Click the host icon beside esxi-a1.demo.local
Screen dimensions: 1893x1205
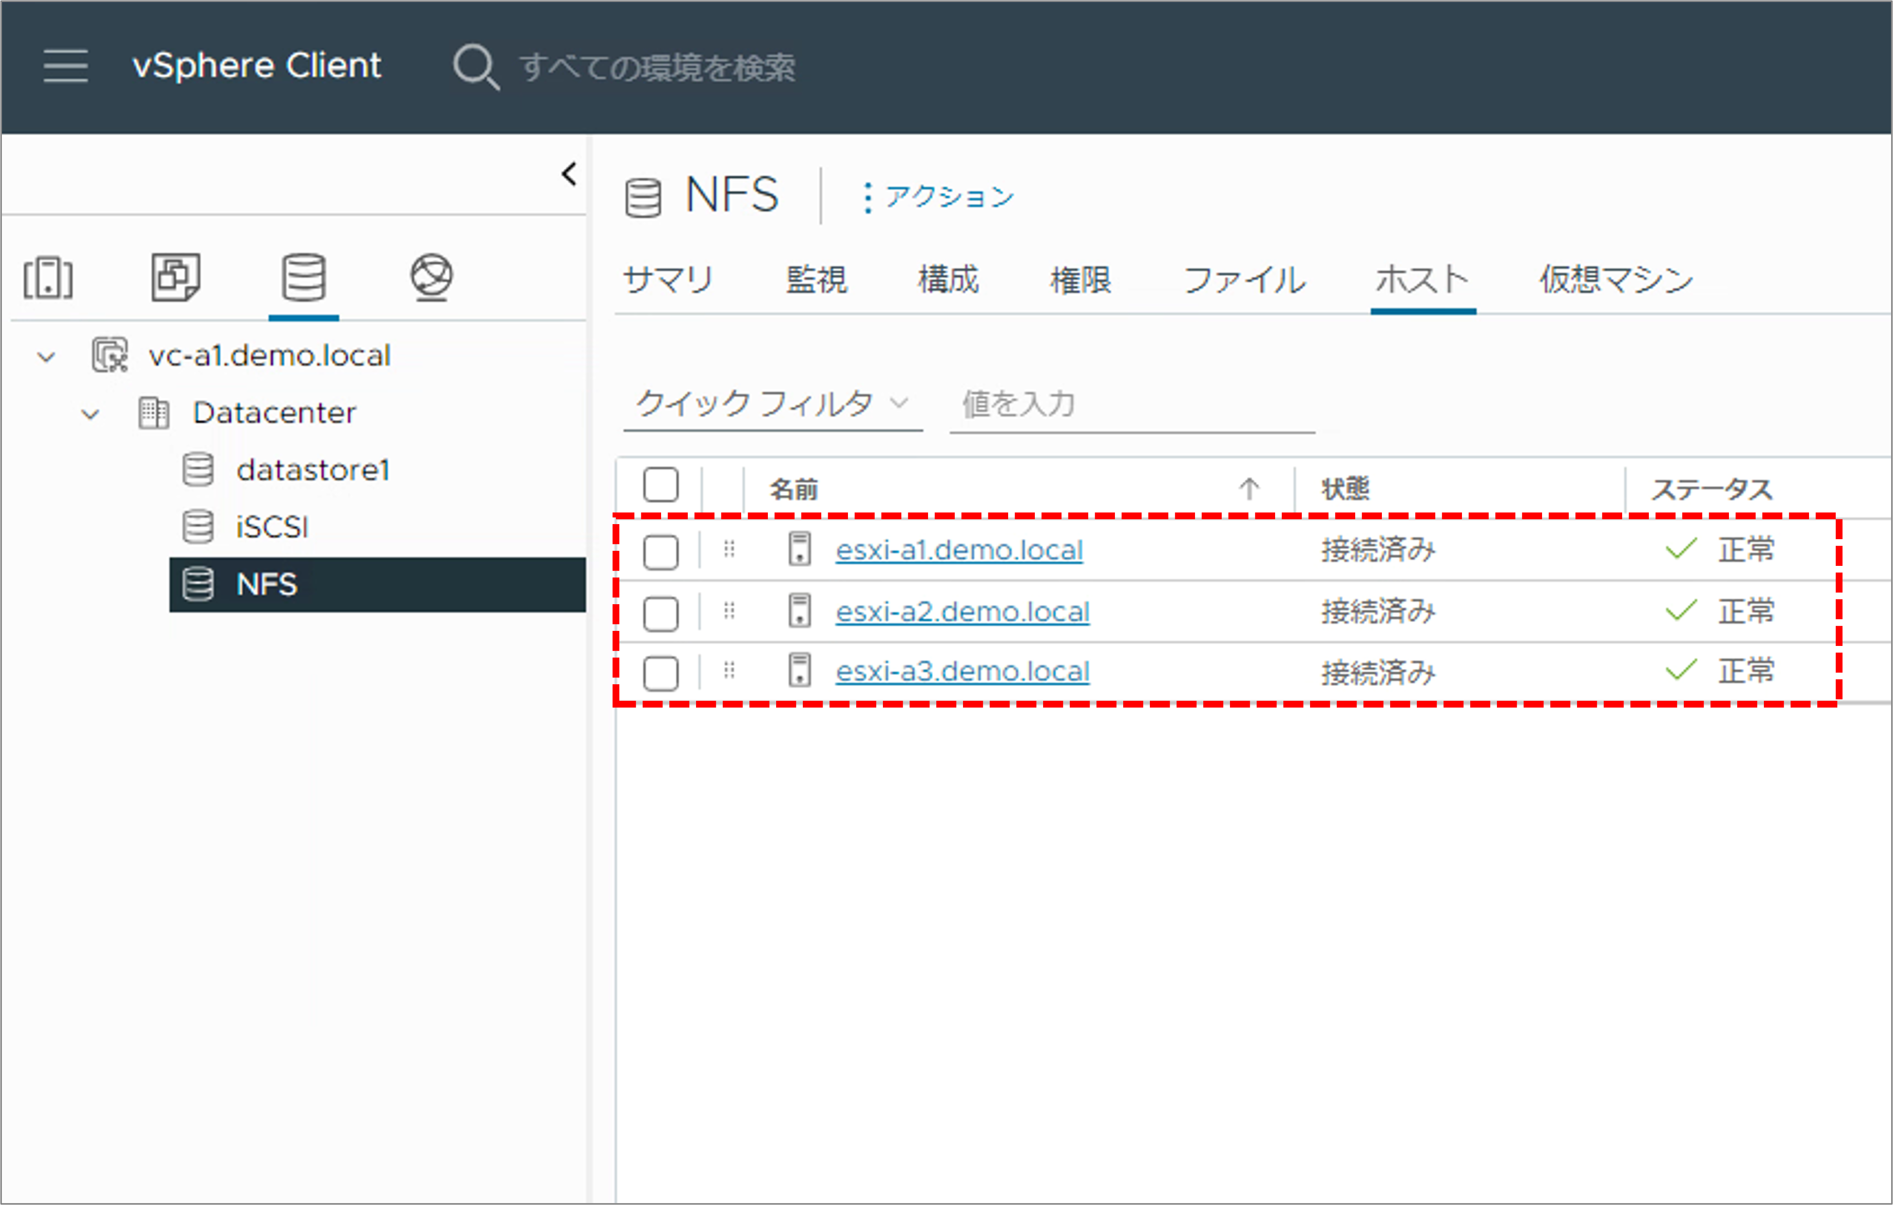(x=799, y=549)
